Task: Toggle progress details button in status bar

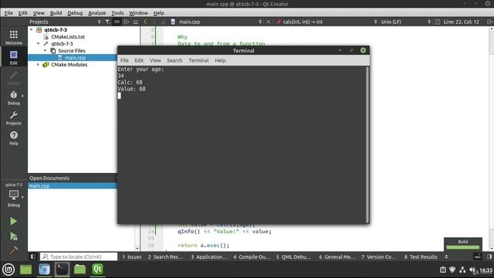Action: [478, 256]
